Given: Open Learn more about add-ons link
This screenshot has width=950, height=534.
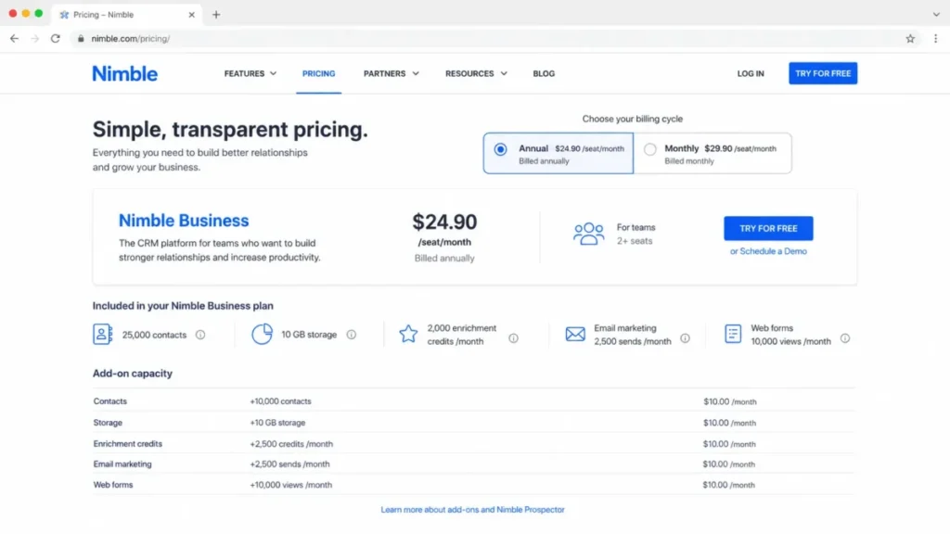Looking at the screenshot, I should [x=472, y=510].
